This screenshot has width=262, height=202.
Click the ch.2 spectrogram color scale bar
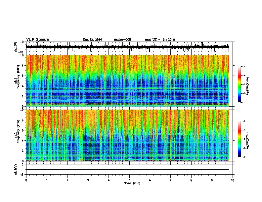click(240, 139)
